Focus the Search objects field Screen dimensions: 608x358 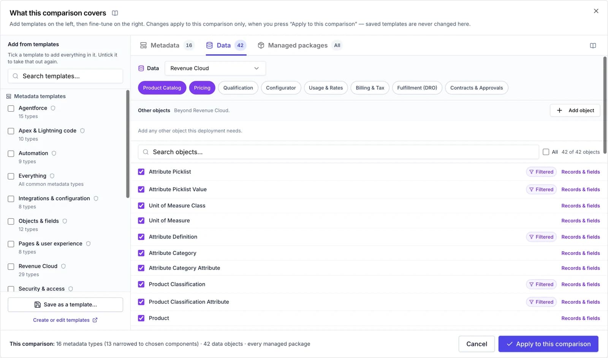tap(338, 152)
